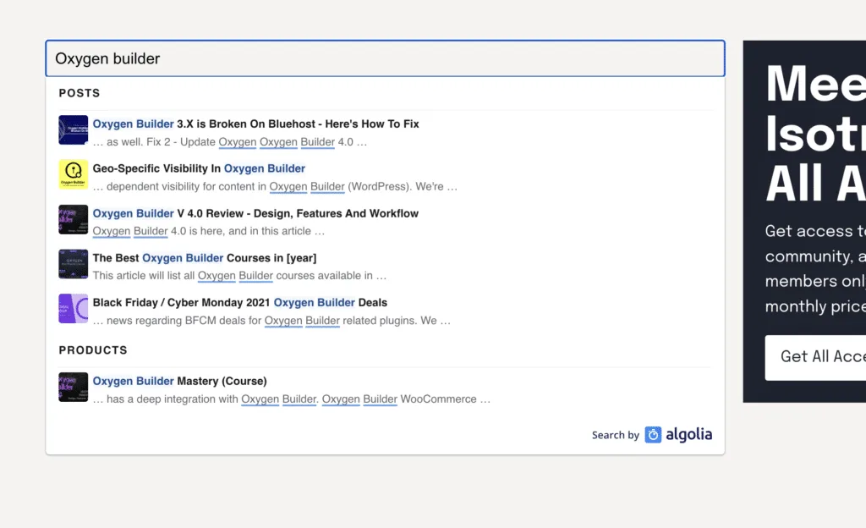This screenshot has width=866, height=528.
Task: Click the yellow Geo-Specific Visibility thumbnail
Action: pos(74,174)
